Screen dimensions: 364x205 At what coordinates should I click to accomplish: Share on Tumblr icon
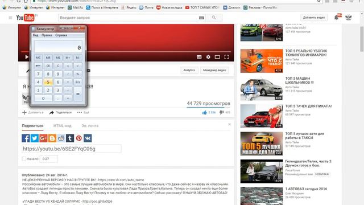pos(70,138)
